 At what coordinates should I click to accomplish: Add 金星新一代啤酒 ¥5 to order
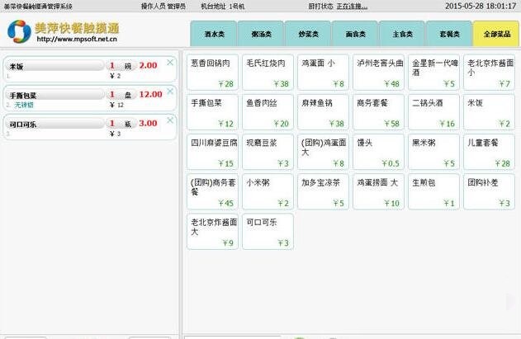tap(434, 73)
